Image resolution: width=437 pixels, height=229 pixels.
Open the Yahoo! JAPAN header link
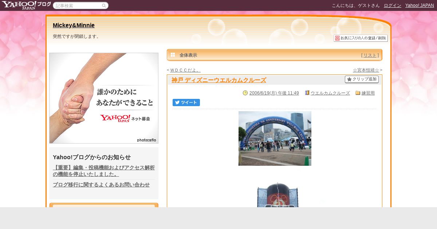[x=420, y=5]
